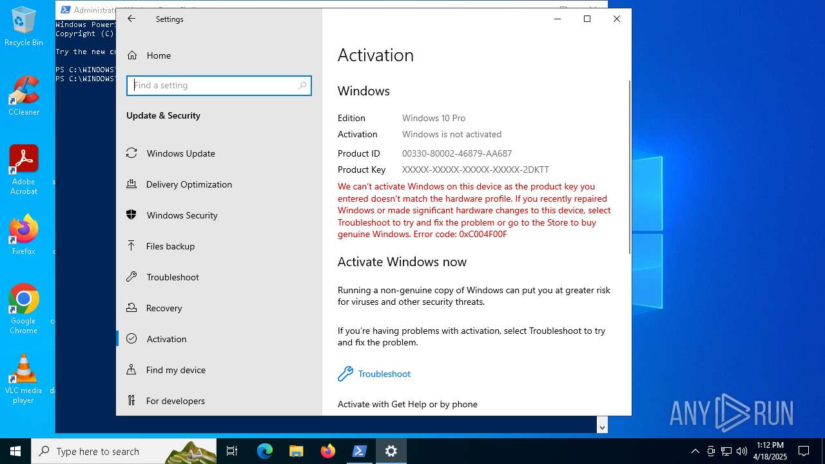Open File Explorer from taskbar

tap(296, 451)
